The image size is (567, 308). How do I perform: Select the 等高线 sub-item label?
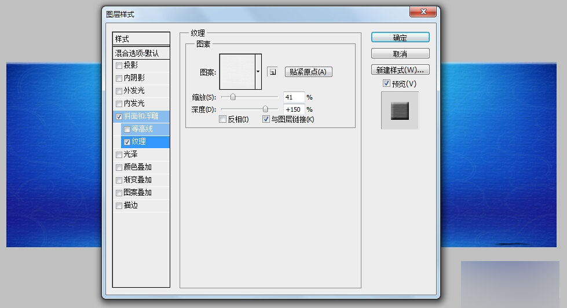(x=142, y=129)
